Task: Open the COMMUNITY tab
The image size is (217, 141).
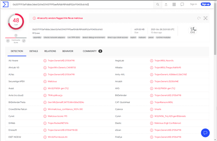Action: (x=92, y=51)
